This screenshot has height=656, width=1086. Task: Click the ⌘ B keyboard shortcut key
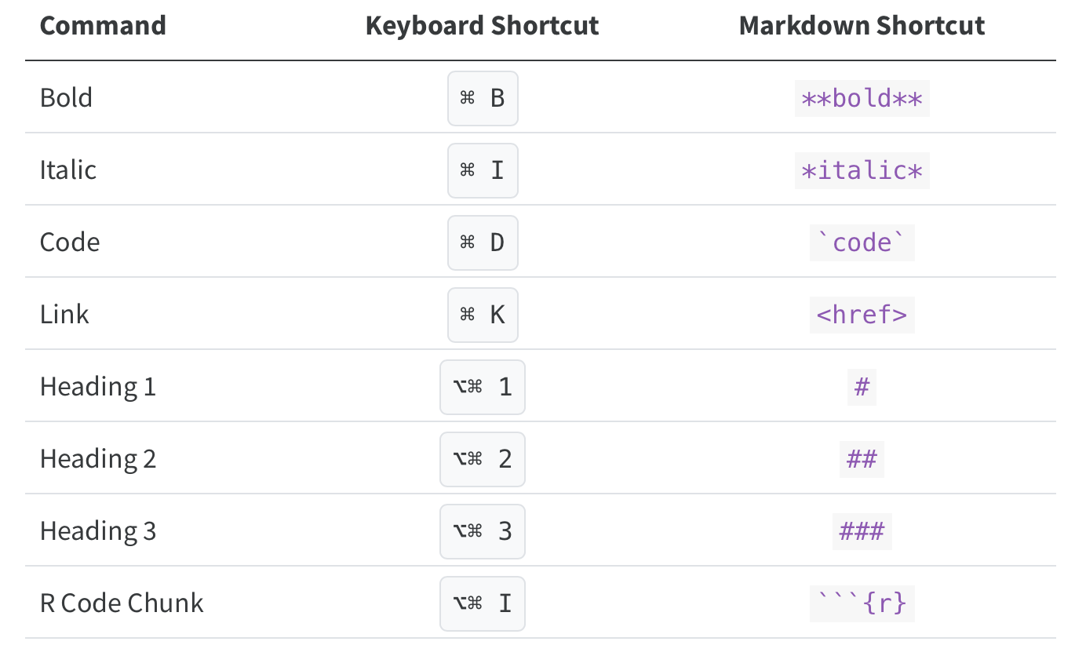coord(483,98)
